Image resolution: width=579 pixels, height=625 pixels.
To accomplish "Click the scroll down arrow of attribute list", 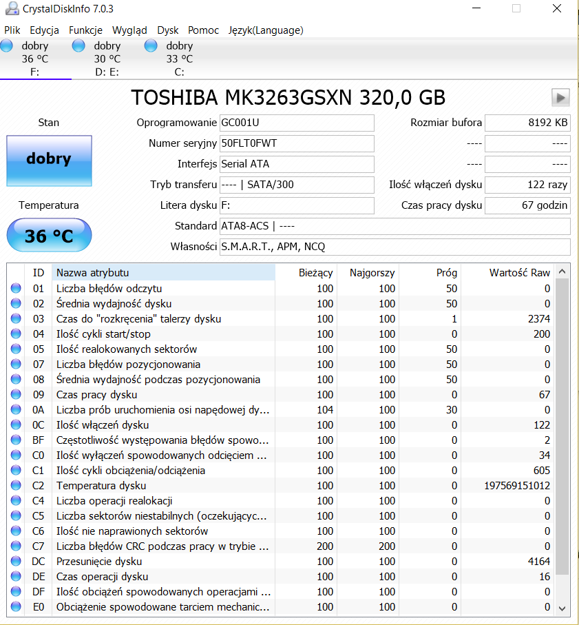I will (x=562, y=608).
